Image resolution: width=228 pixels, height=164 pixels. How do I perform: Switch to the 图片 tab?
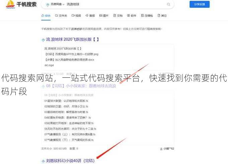pyautogui.click(x=104, y=15)
